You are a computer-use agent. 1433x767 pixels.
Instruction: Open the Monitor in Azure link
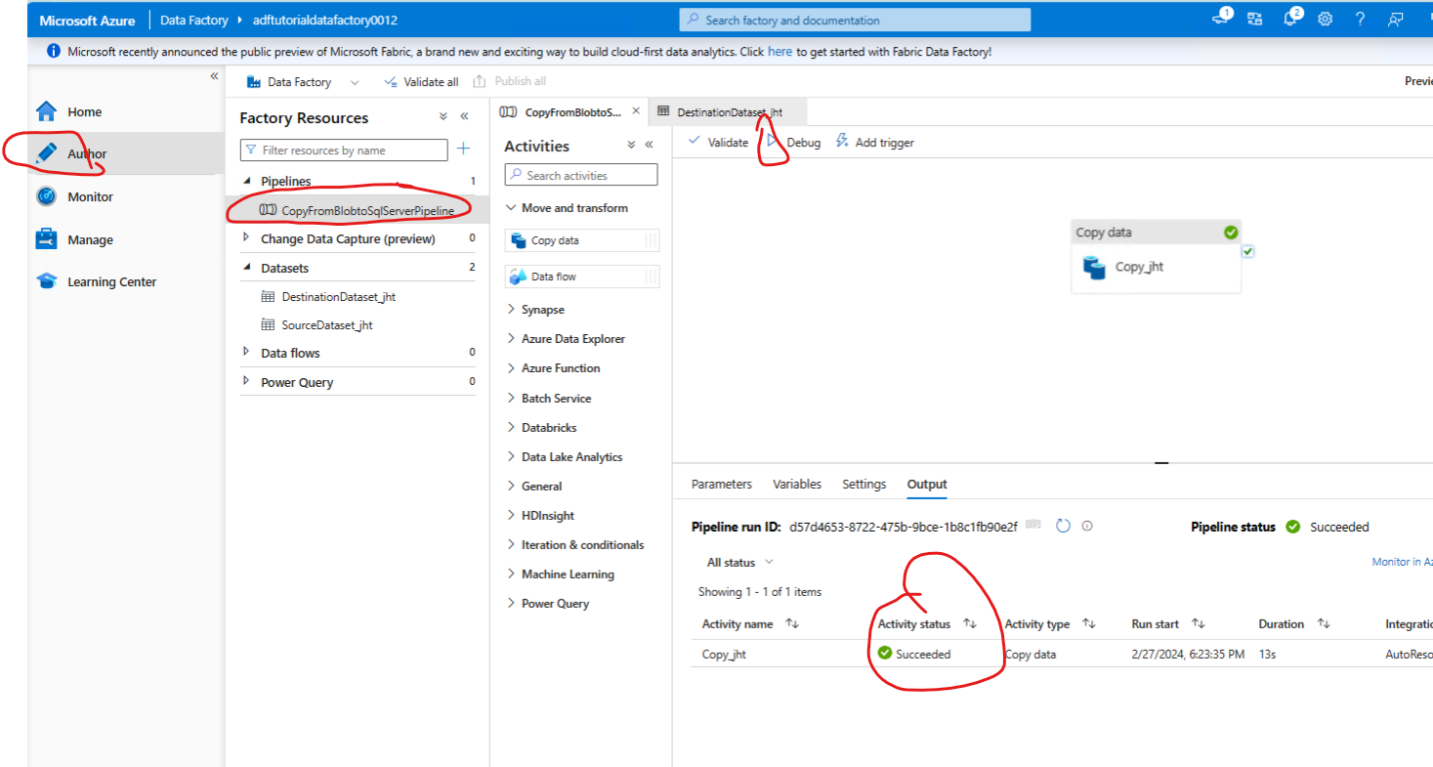(1402, 562)
